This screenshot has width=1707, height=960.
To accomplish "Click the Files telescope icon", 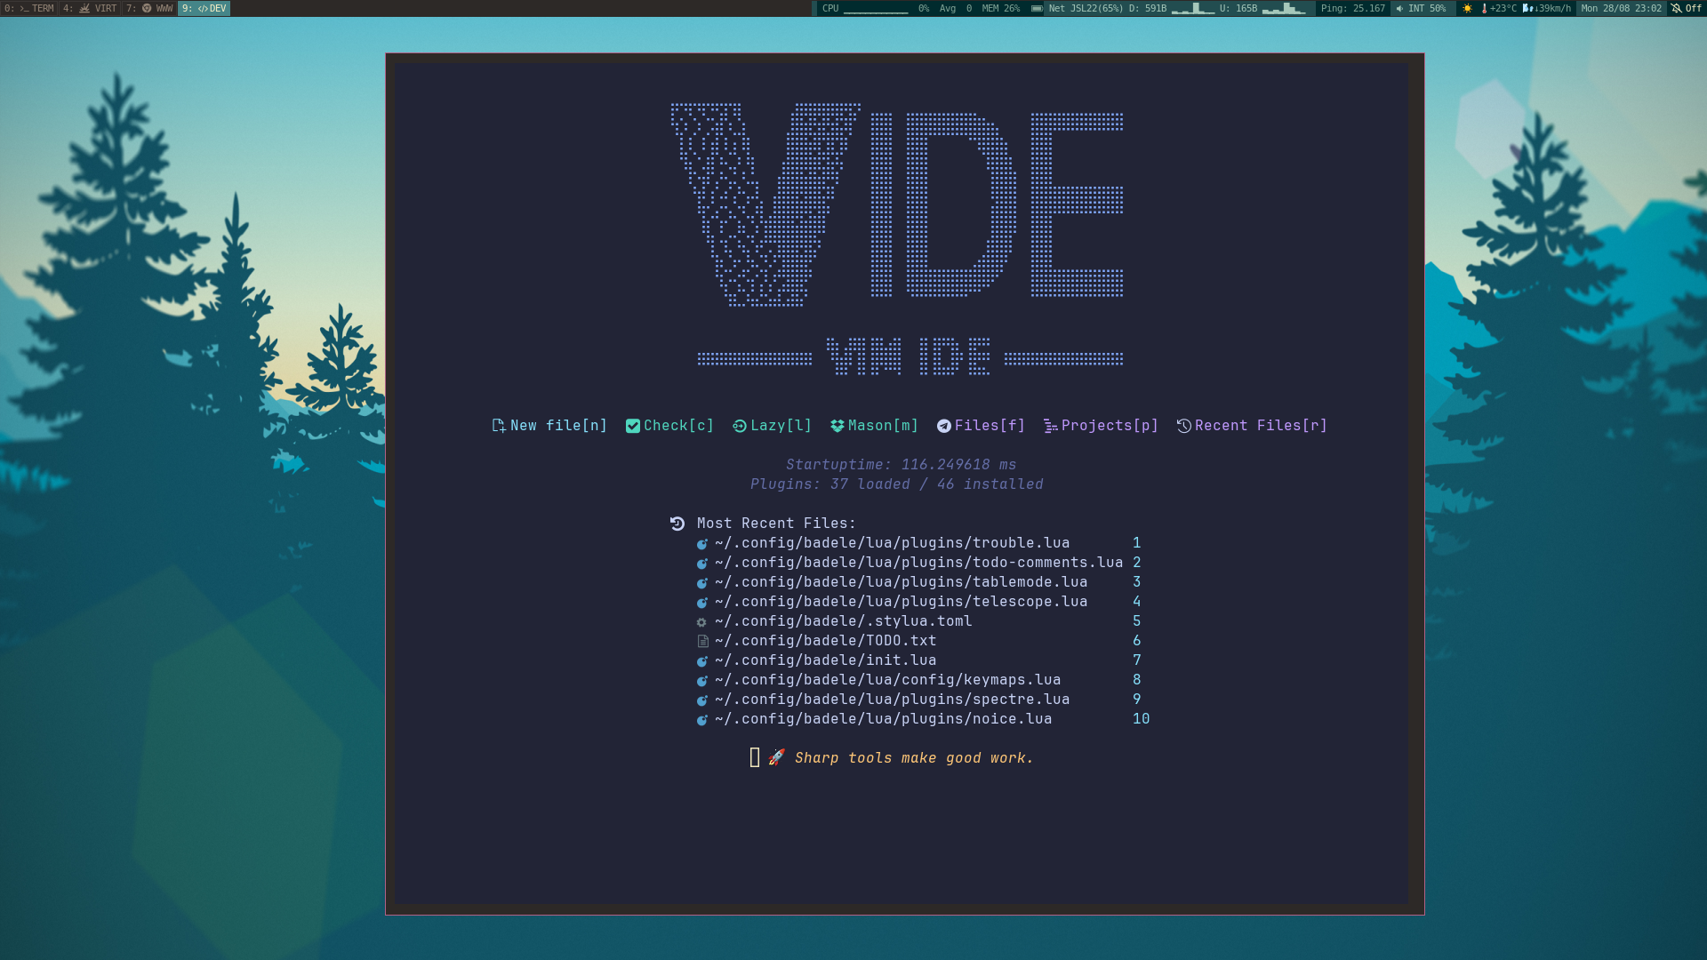I will pyautogui.click(x=943, y=426).
